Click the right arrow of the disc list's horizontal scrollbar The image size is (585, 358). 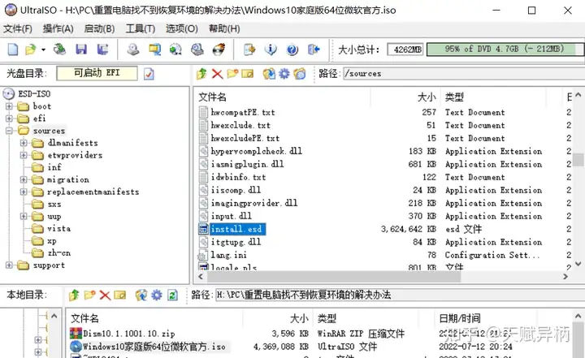tap(565, 277)
